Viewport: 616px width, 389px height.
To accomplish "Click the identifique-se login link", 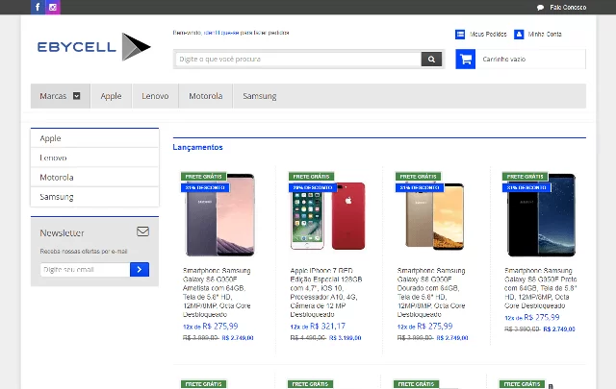I will (221, 33).
